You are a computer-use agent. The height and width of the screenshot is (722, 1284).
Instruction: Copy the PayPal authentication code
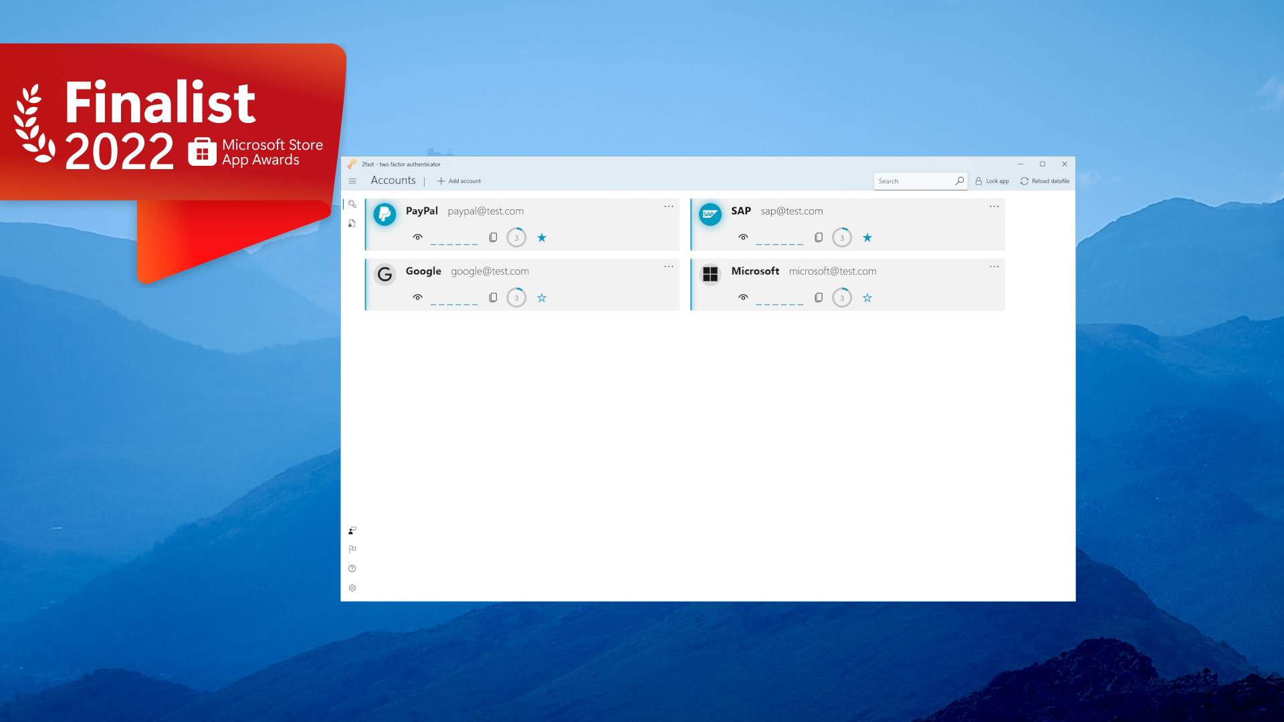coord(493,237)
